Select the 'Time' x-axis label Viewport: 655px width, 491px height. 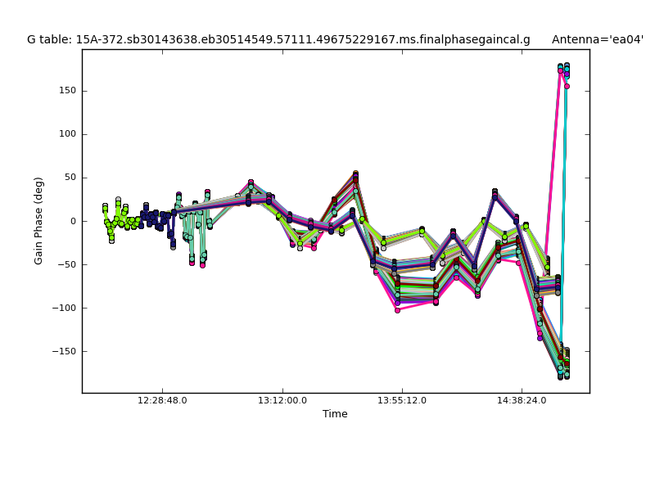pos(335,414)
